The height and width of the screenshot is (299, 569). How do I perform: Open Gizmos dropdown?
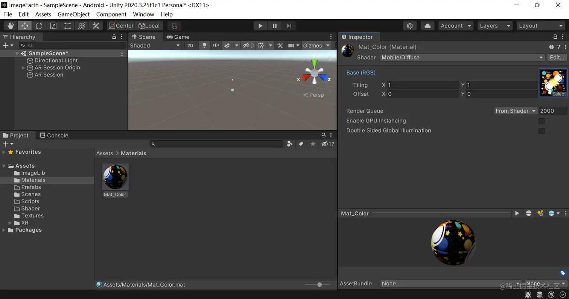(x=316, y=46)
